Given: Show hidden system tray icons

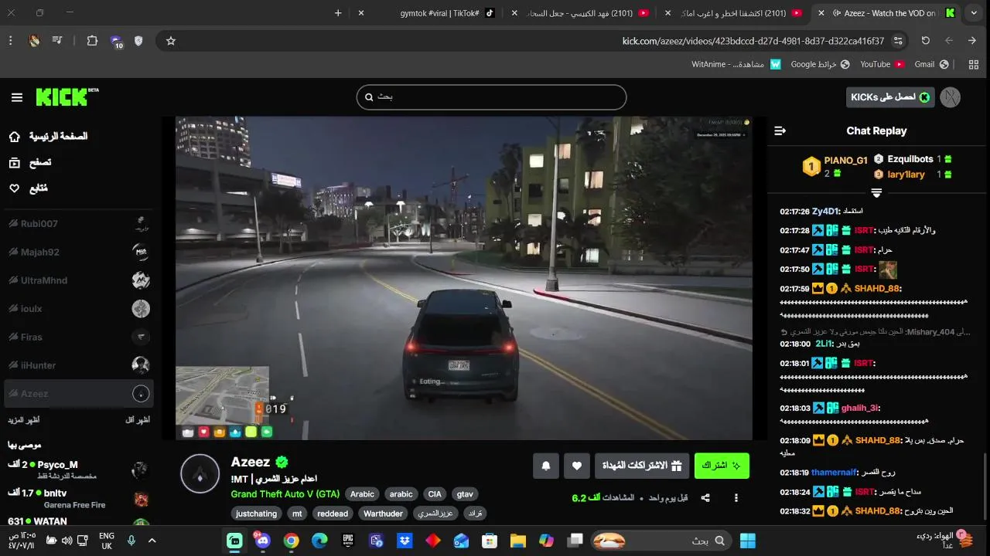Looking at the screenshot, I should pyautogui.click(x=152, y=541).
